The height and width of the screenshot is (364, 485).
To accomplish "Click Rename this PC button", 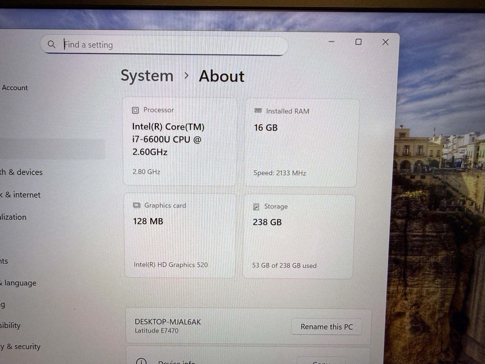I will (x=327, y=327).
